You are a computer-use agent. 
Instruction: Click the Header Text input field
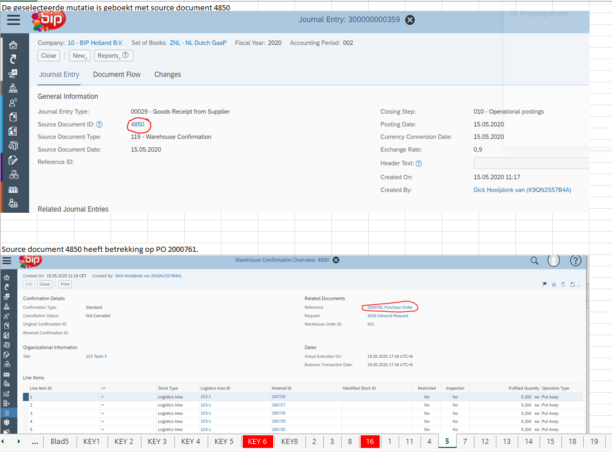(x=531, y=163)
